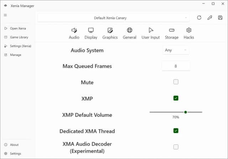The image size is (228, 159).
Task: Click the Audio tab label
Action: pos(74,37)
